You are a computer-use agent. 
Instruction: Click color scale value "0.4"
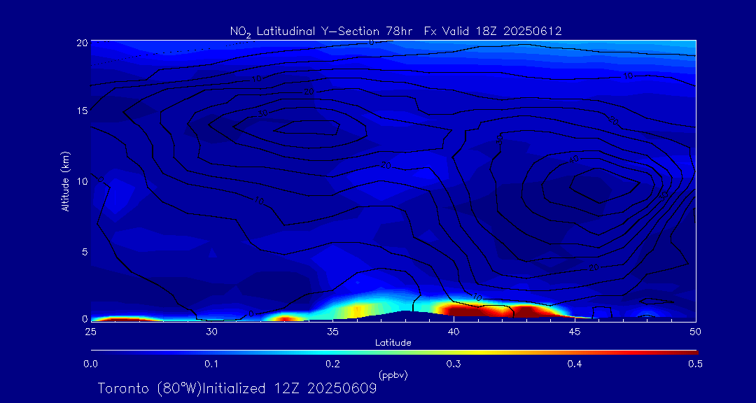point(575,364)
